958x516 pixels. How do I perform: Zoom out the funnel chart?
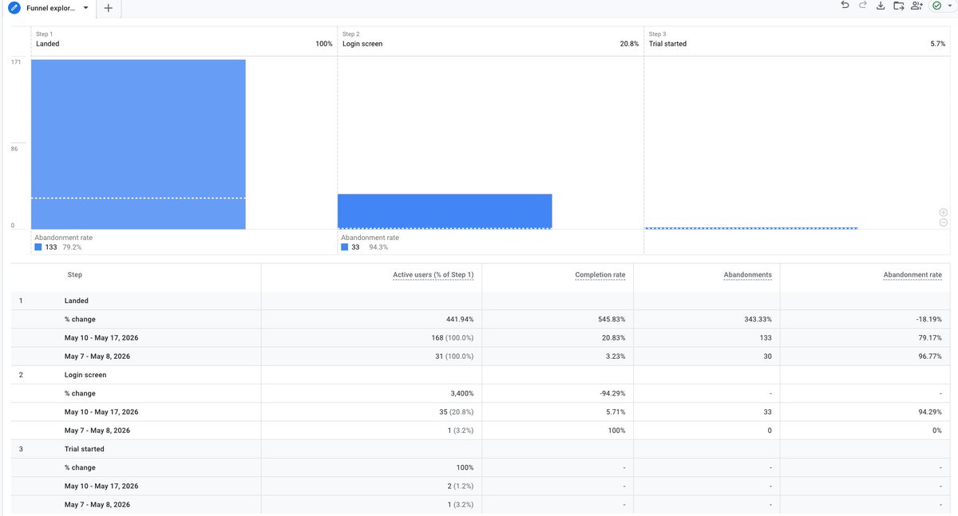point(944,223)
